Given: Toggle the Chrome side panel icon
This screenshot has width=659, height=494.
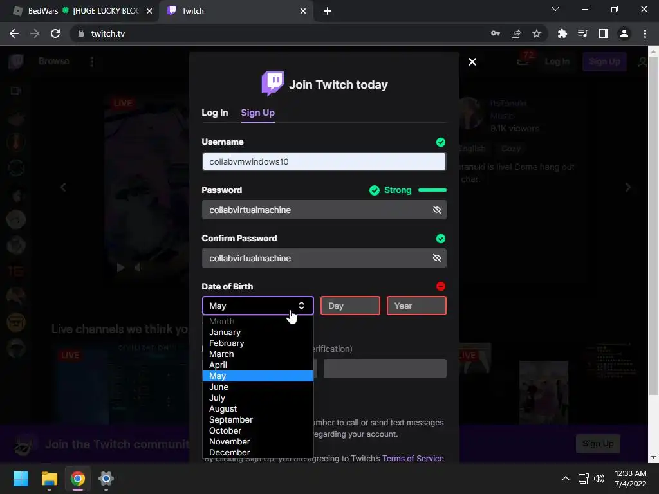Looking at the screenshot, I should point(604,33).
